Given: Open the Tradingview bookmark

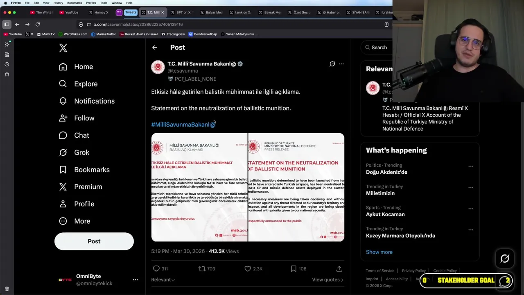Looking at the screenshot, I should pyautogui.click(x=173, y=34).
